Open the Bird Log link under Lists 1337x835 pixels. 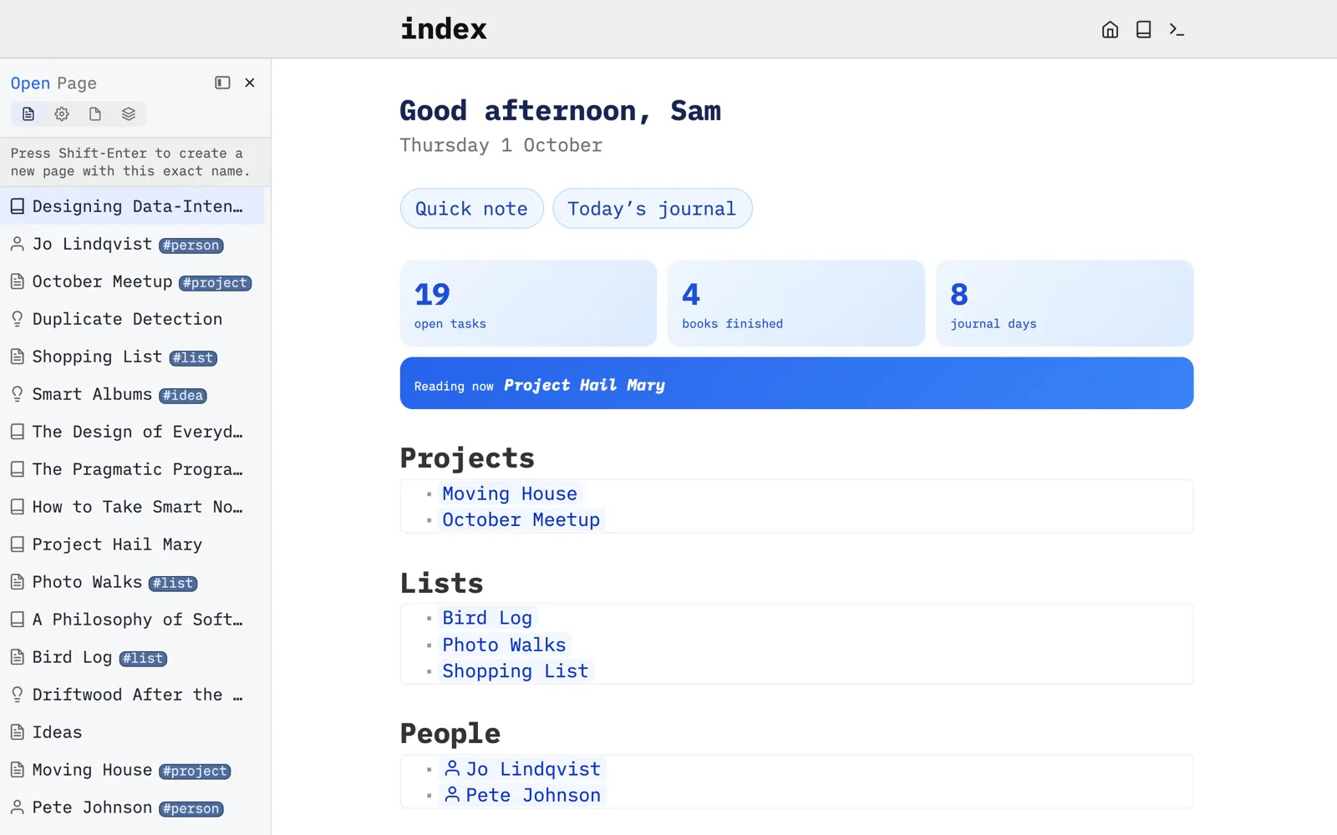click(x=487, y=618)
